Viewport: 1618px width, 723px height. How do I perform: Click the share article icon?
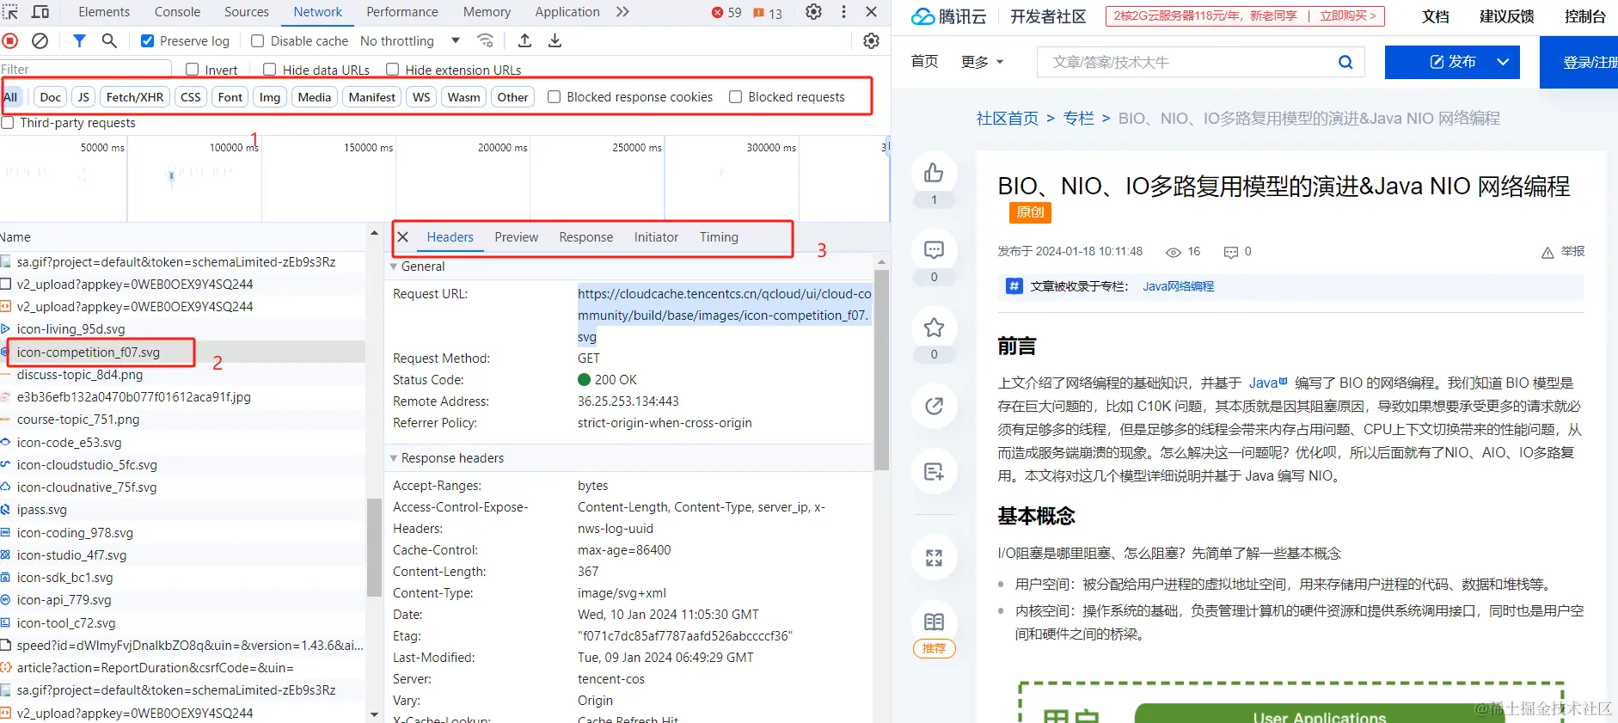(x=934, y=406)
